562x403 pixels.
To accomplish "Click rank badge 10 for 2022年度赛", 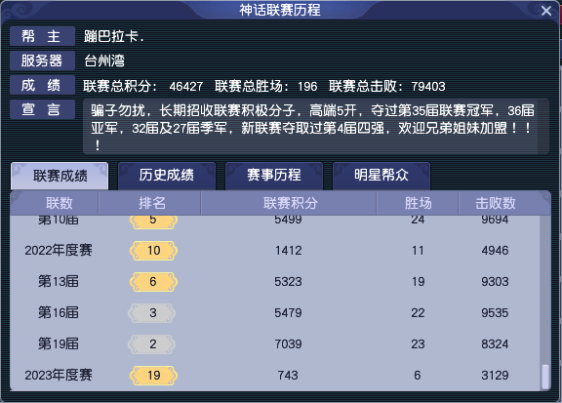I will [x=153, y=250].
